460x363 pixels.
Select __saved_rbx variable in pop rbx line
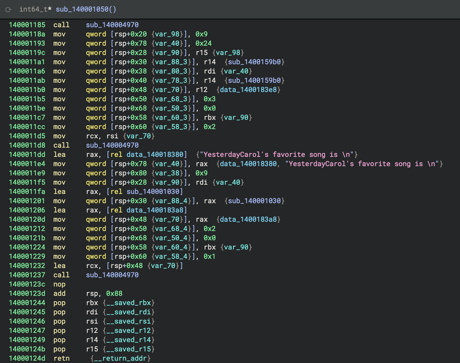pyautogui.click(x=128, y=303)
